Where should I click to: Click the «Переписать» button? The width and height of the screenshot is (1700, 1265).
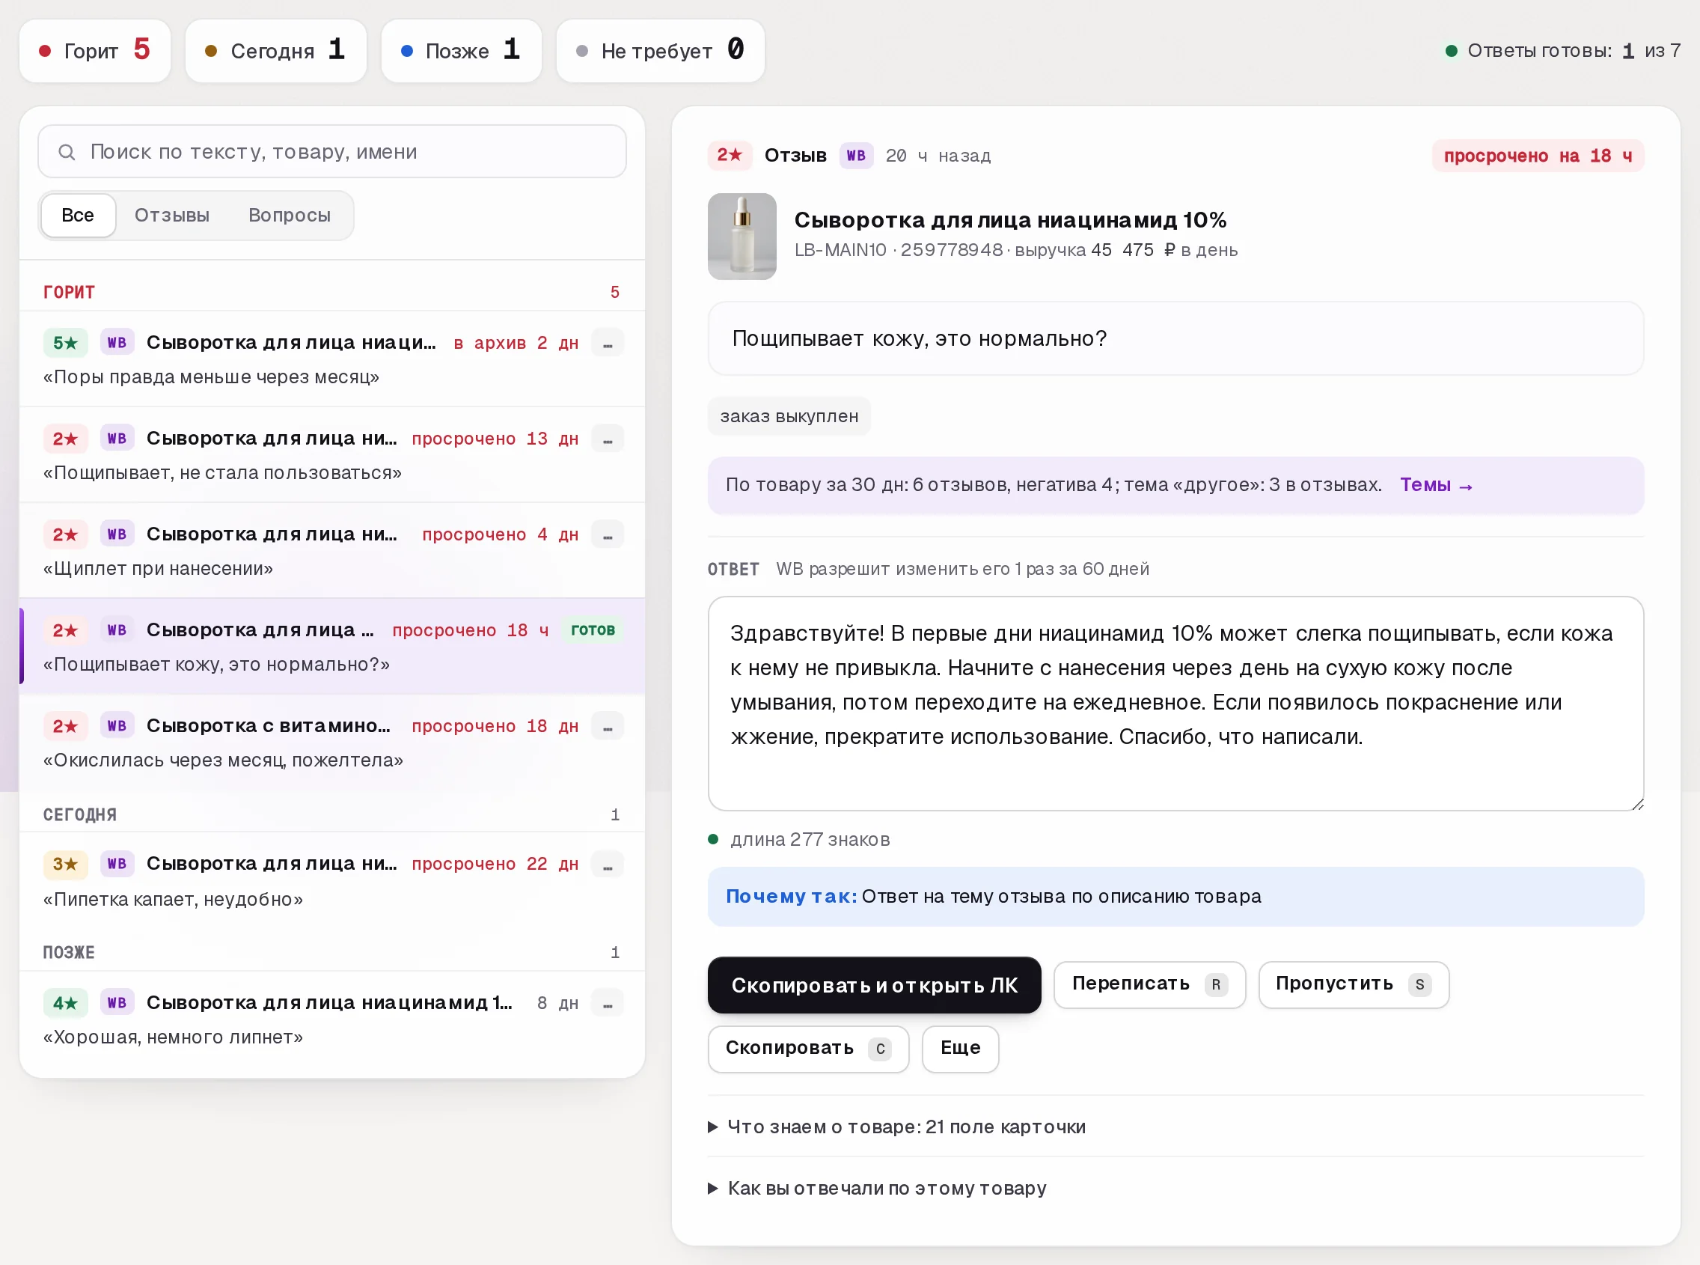pyautogui.click(x=1149, y=985)
